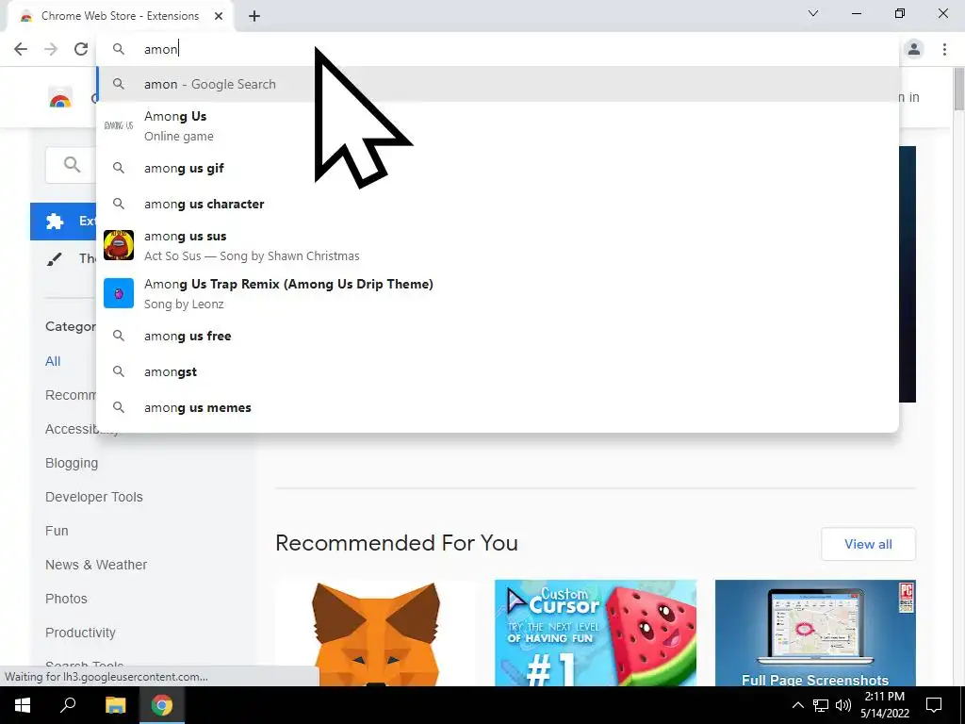
Task: Pick 'Among Us Trap Remix' suggestion
Action: pyautogui.click(x=498, y=293)
